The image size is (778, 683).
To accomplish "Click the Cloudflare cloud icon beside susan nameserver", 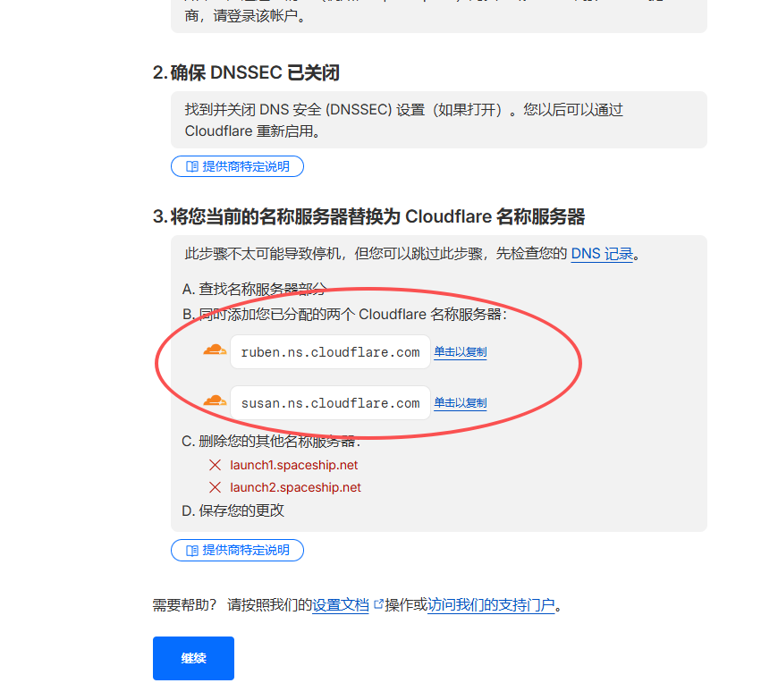I will 215,401.
